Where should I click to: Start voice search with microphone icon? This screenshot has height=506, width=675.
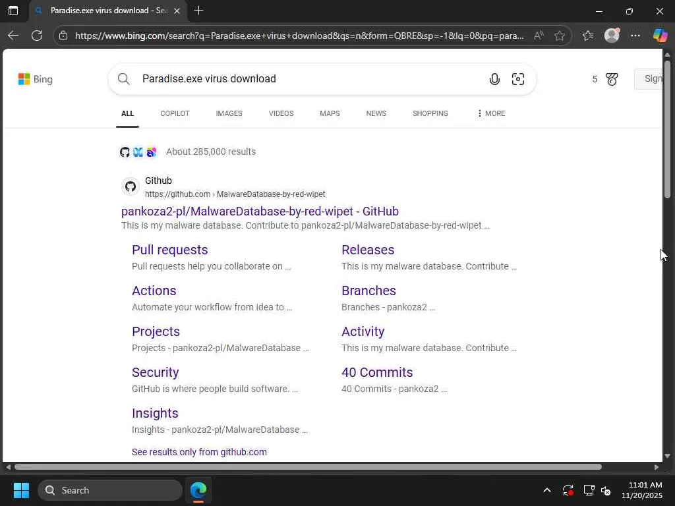coord(494,79)
